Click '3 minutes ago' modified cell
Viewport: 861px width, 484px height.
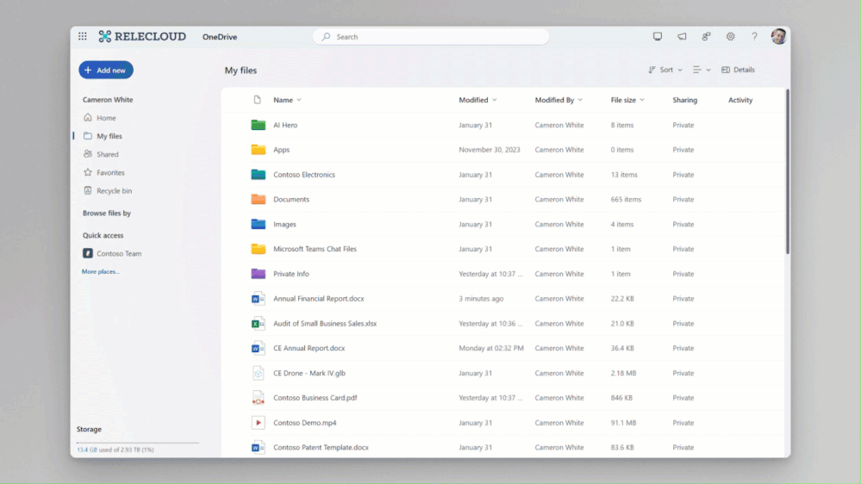pyautogui.click(x=481, y=299)
